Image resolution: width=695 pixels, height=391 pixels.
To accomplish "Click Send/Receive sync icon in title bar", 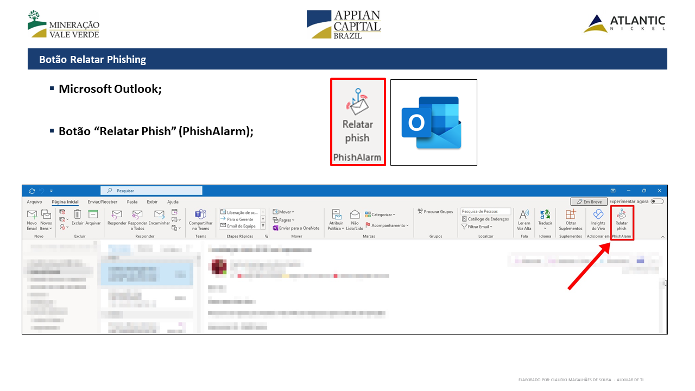I will [32, 191].
